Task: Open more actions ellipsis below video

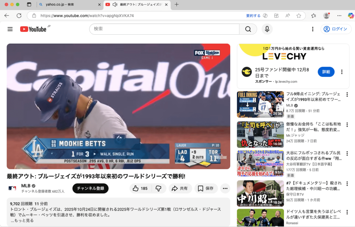Action: coord(225,188)
